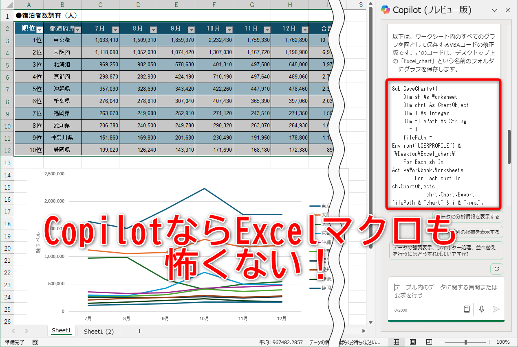Screen dimensions: 518x347
Task: Open the prompt guide book icon
Action: tap(467, 309)
